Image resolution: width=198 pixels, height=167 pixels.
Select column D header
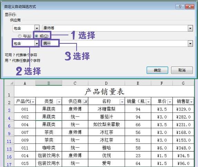click(x=106, y=83)
